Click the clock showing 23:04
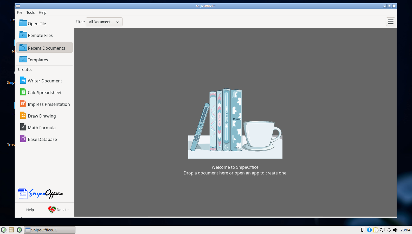Viewport: 412px width, 234px height. 405,230
